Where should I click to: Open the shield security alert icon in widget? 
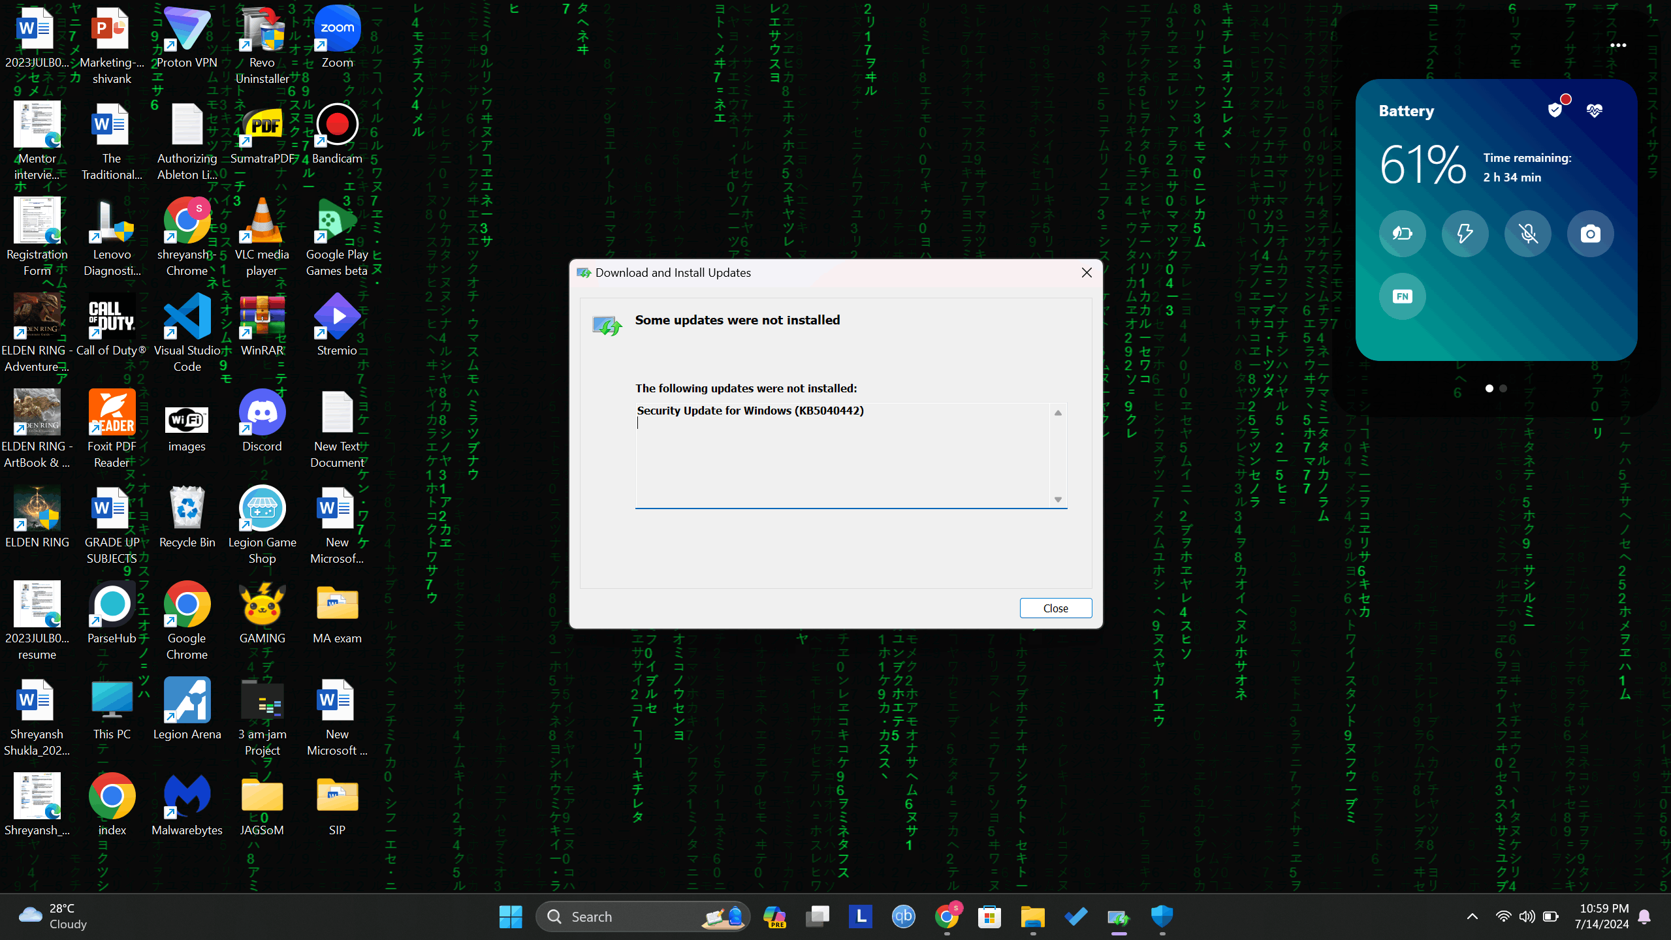click(1556, 110)
